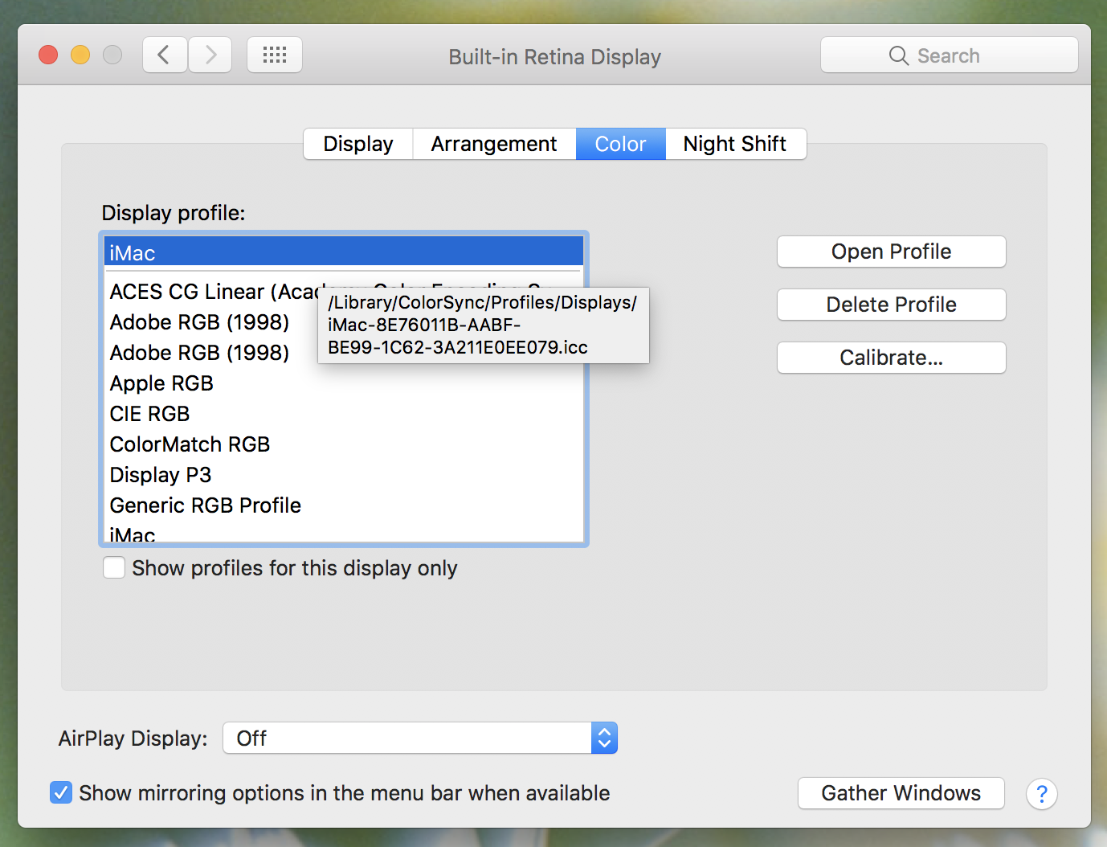Select the CIE RGB profile
Screen dimensions: 1107x847
(344, 414)
